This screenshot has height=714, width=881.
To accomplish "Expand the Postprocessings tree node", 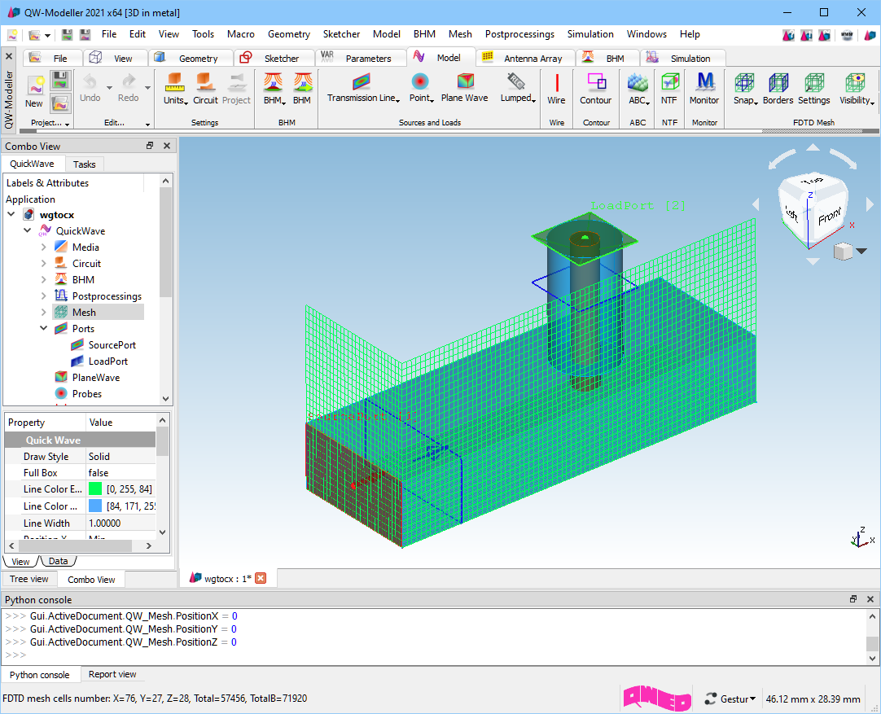I will 44,296.
